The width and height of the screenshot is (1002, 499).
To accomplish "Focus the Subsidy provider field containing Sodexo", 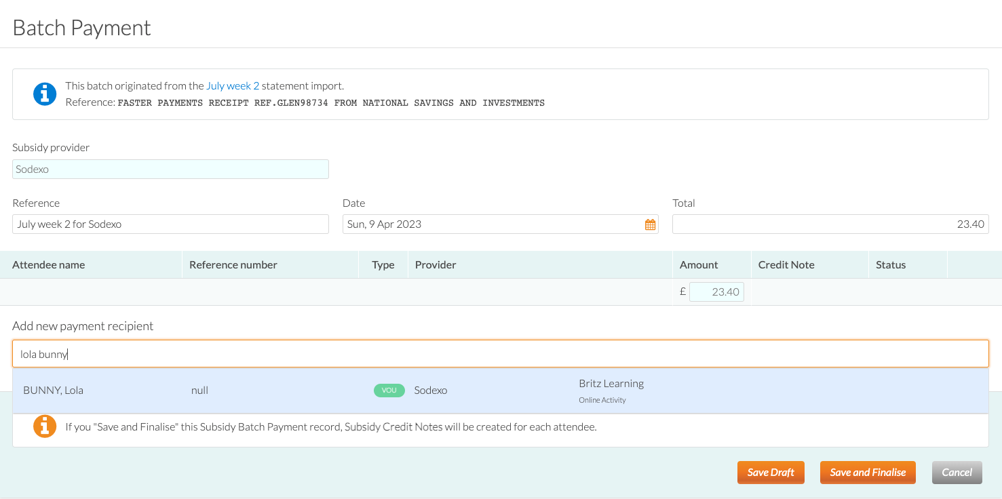I will click(170, 169).
